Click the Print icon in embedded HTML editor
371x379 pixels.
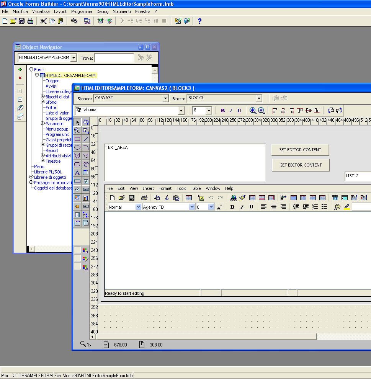[x=144, y=198]
